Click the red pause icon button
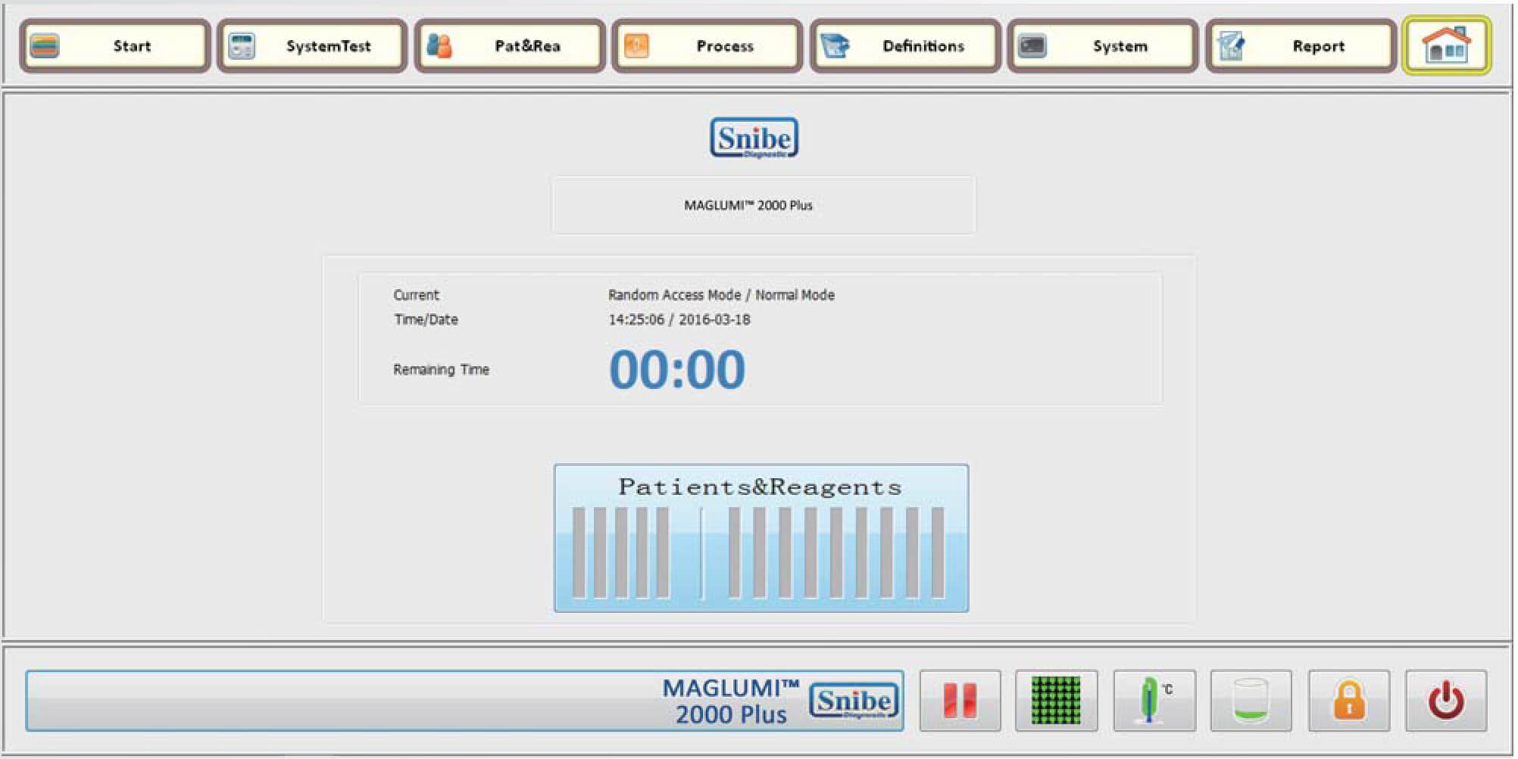Screen dimensions: 1518x759 point(960,701)
